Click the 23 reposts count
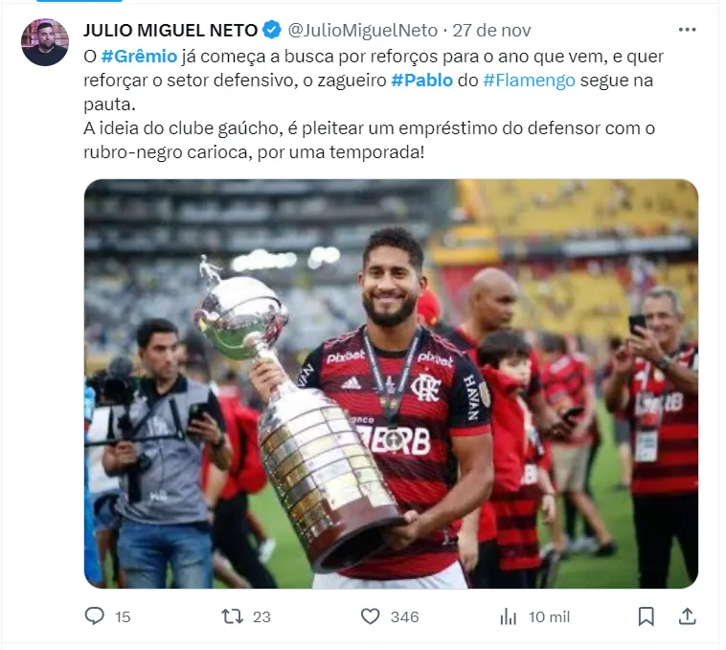This screenshot has width=726, height=650. pyautogui.click(x=261, y=617)
